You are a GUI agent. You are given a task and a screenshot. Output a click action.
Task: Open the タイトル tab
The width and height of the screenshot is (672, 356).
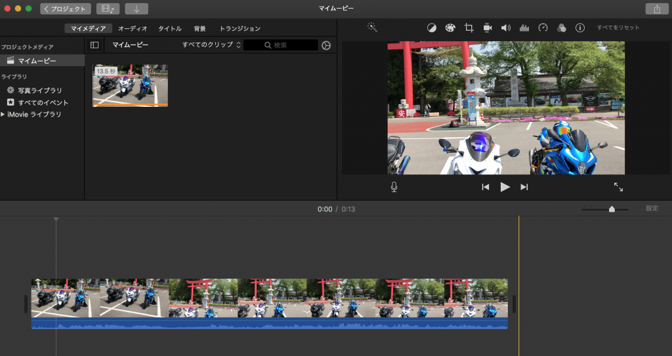(x=170, y=28)
